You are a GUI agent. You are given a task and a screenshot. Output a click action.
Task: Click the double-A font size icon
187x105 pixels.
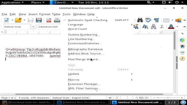pyautogui.click(x=145, y=27)
